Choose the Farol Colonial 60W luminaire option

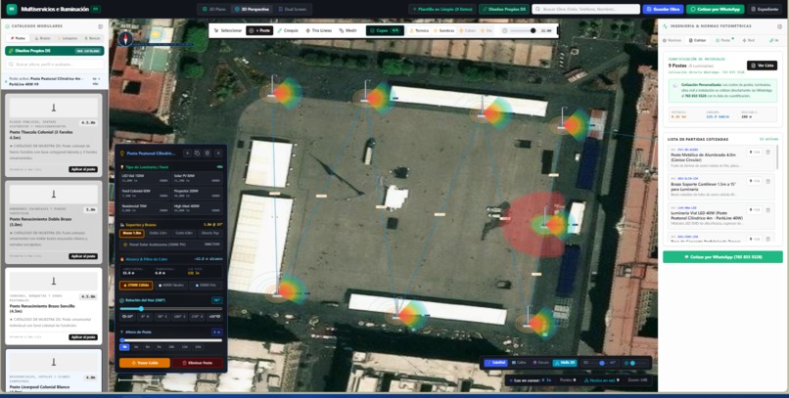[x=145, y=193]
